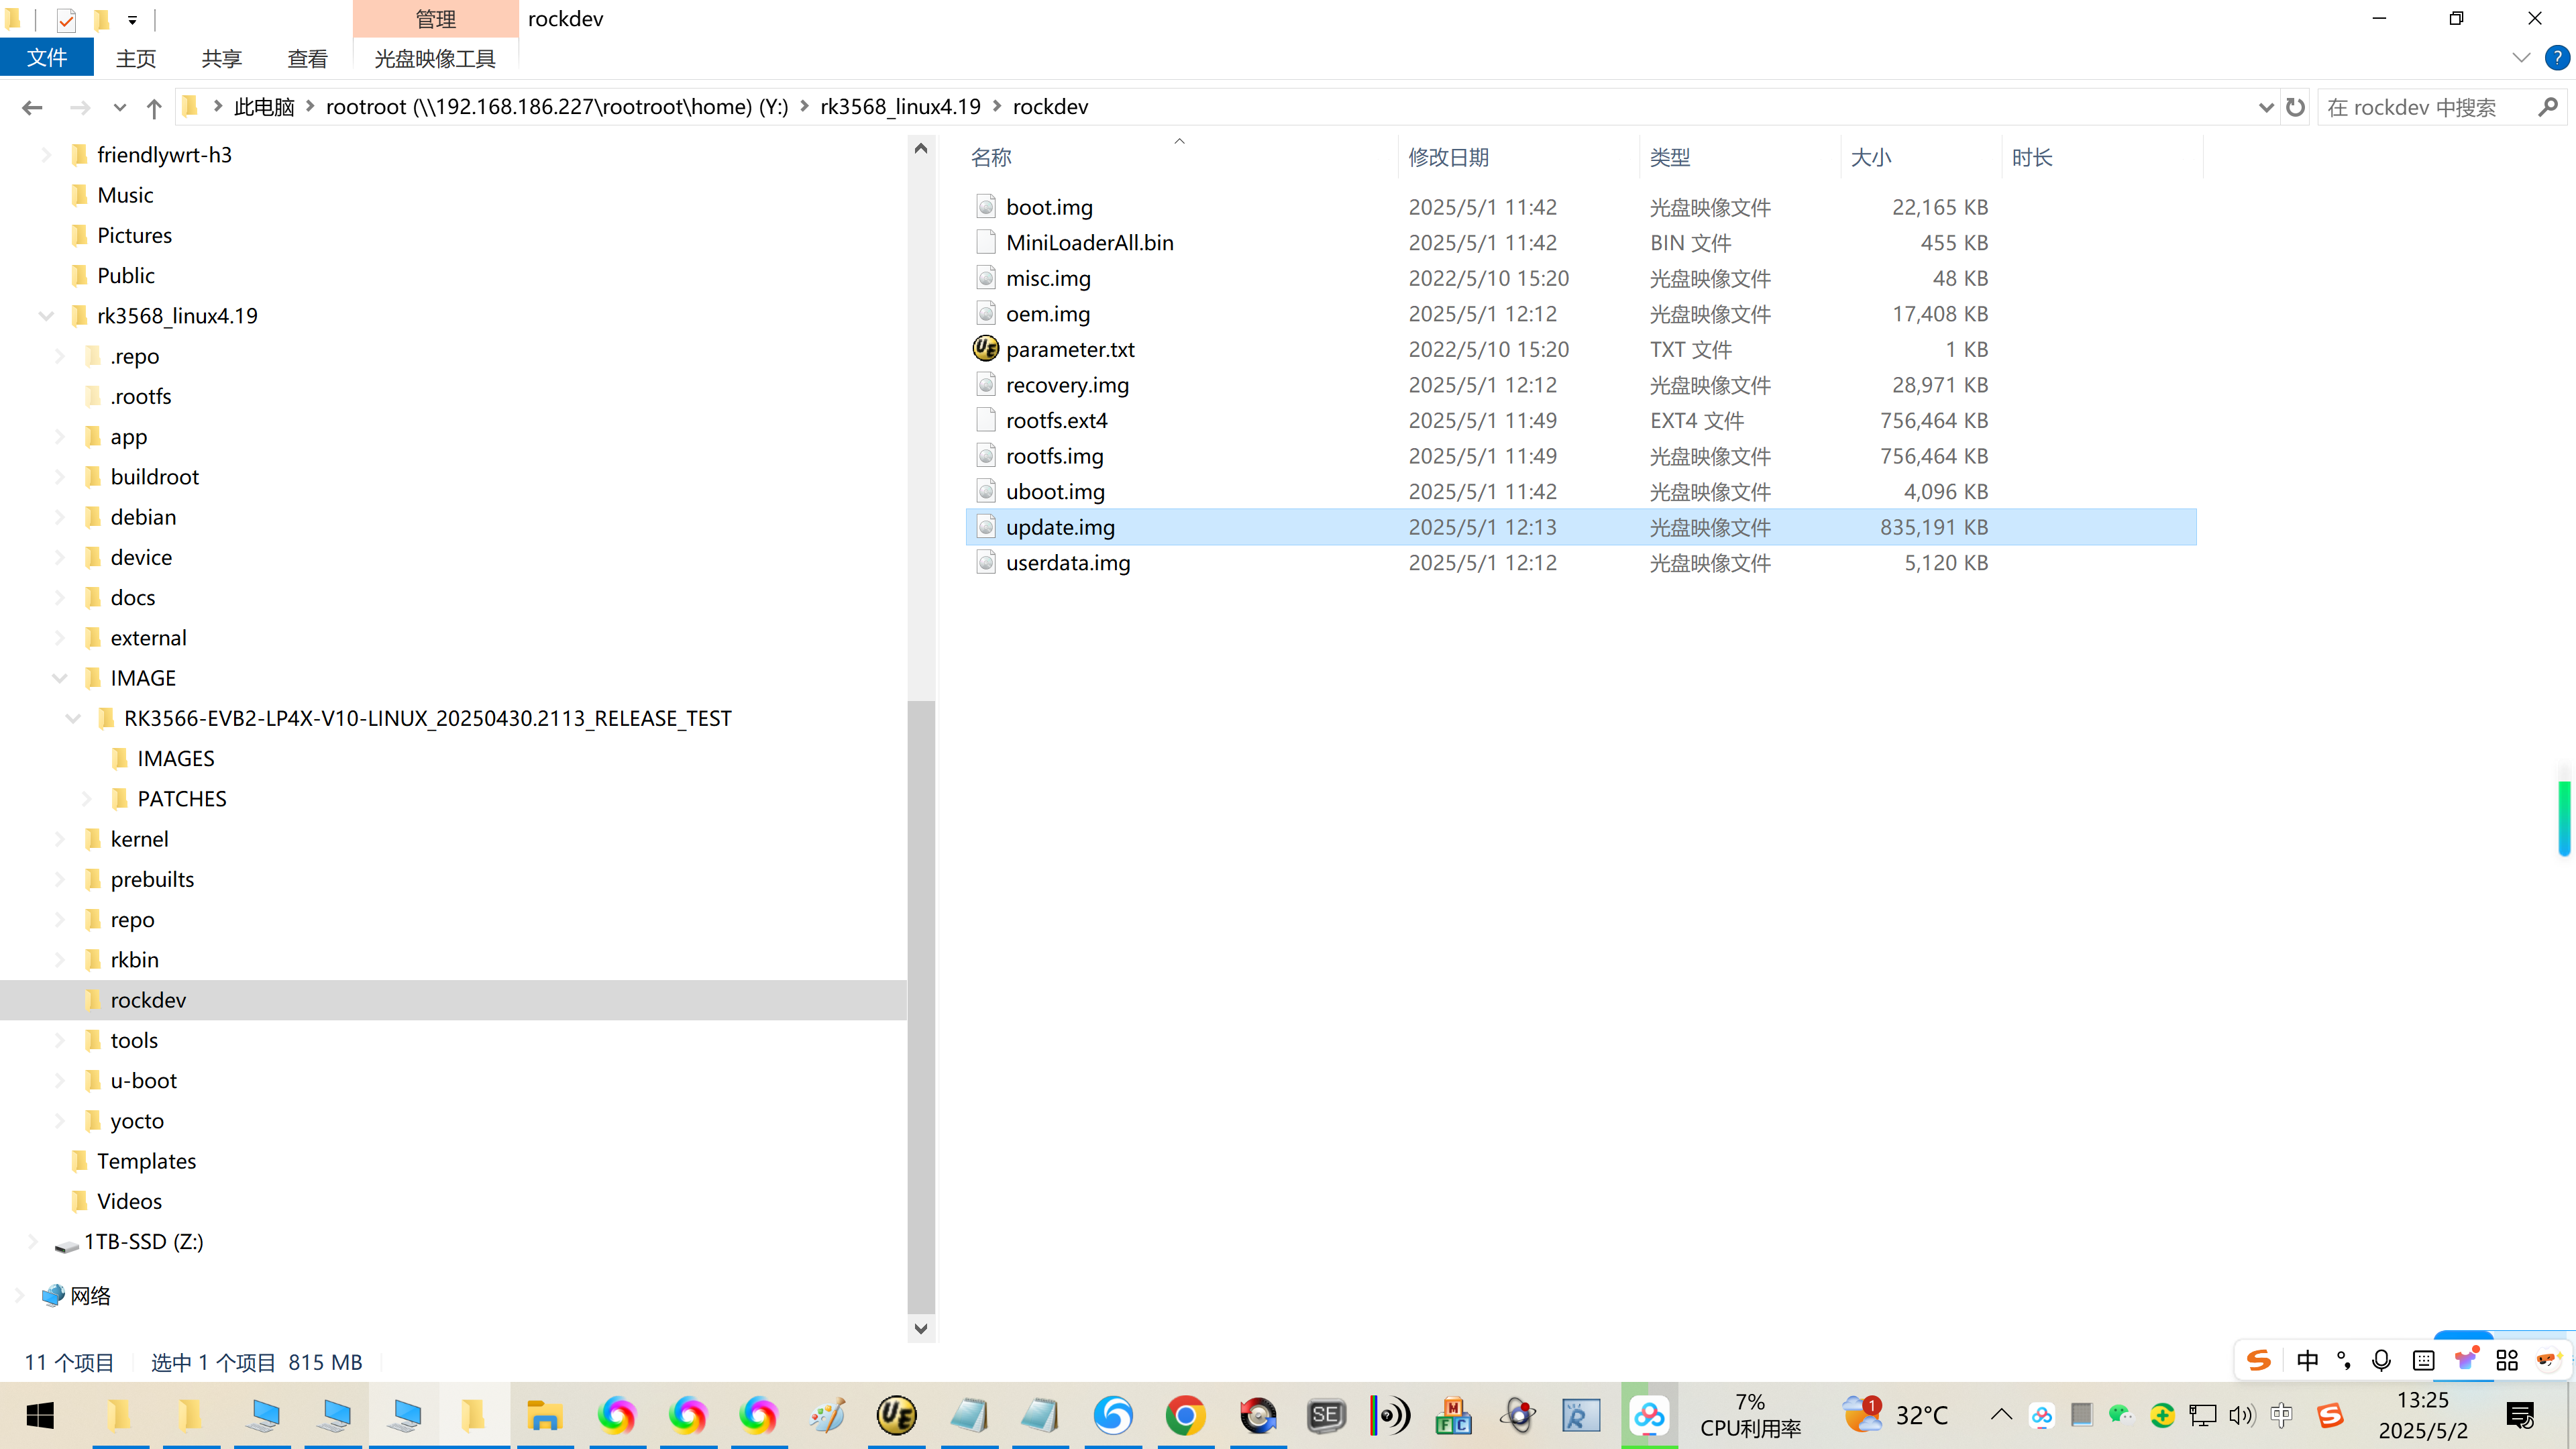Click the search magnifier icon
This screenshot has width=2576, height=1449.
click(2547, 107)
